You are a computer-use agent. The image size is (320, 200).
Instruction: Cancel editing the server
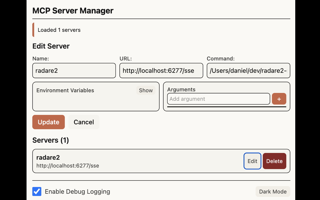(84, 122)
